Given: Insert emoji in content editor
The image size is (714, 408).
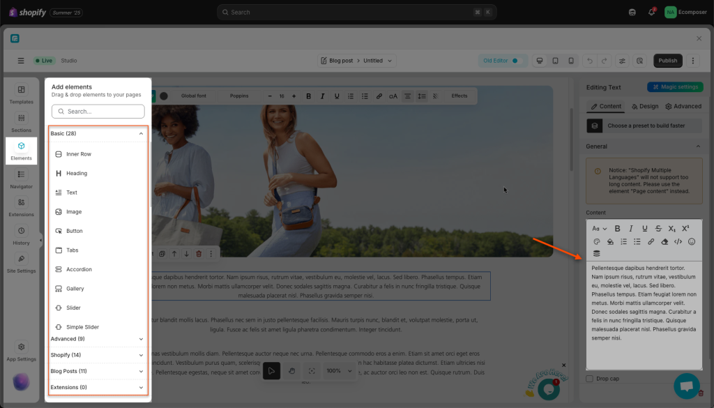Looking at the screenshot, I should (x=692, y=242).
